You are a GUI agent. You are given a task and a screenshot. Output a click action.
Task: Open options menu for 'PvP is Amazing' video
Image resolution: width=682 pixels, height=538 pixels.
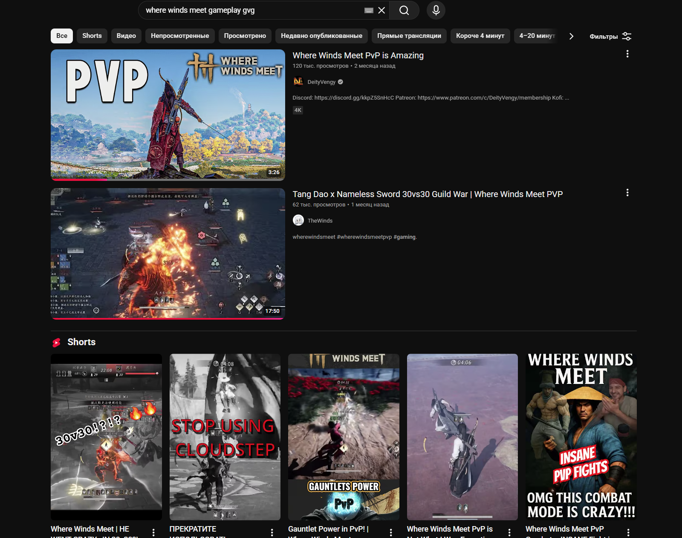(x=627, y=54)
